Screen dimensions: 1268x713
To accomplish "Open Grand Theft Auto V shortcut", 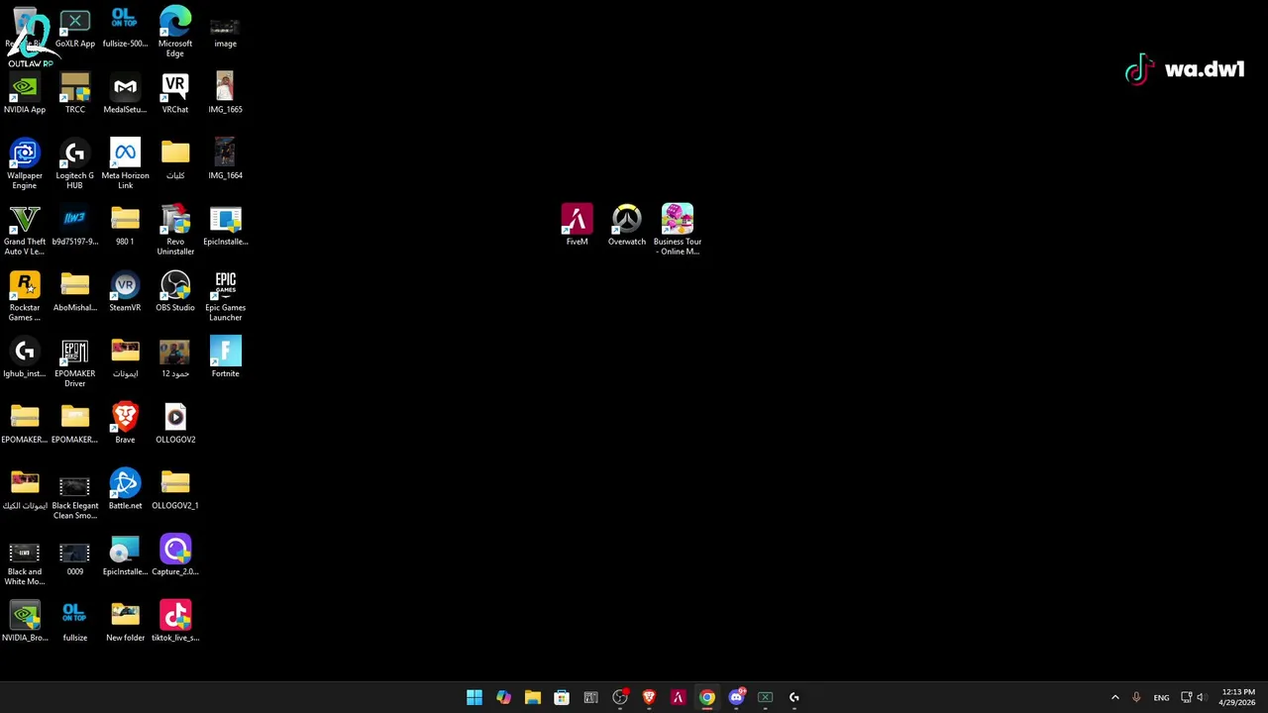I will coord(25,231).
